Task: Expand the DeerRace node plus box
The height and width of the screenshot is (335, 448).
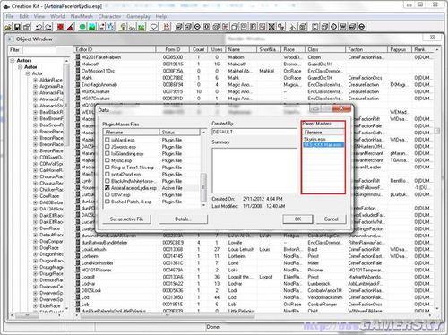Action: tap(35, 228)
